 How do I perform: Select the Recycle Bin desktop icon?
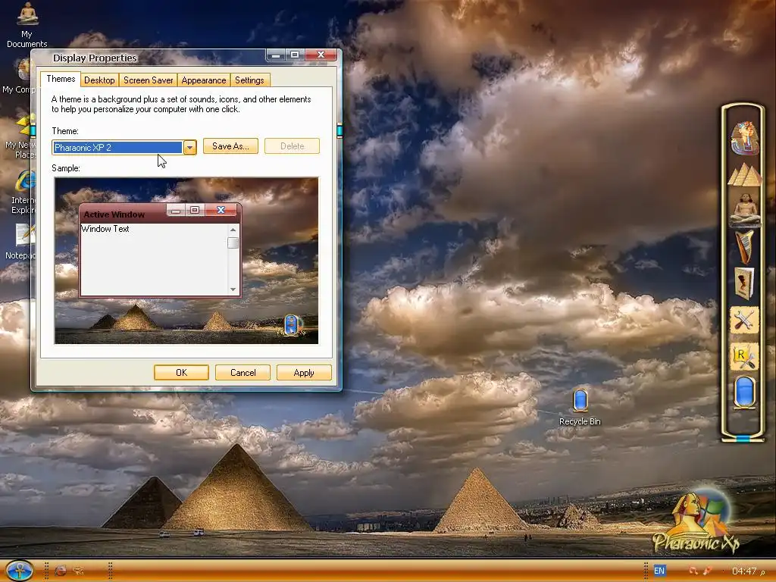tap(580, 407)
